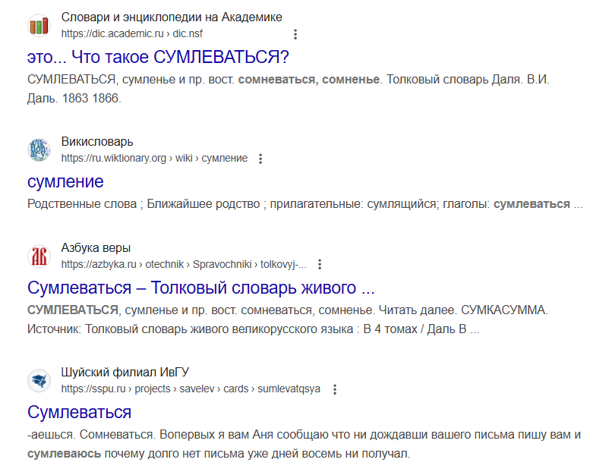Viewport: 593px width, 472px height.
Task: Click the sspu.ru projects savelev cards URL
Action: pos(191,389)
